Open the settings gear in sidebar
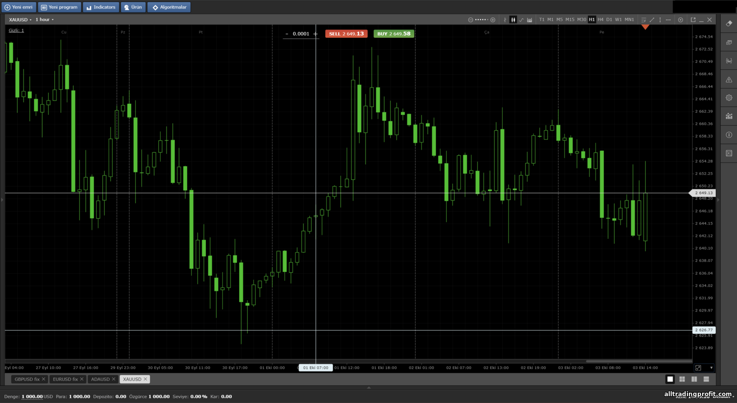Screen dimensions: 737x403 click(x=729, y=98)
